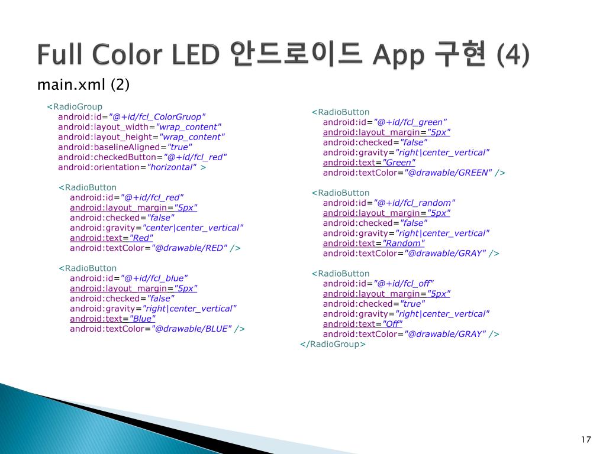Click underlined android:text="Red"
The width and height of the screenshot is (606, 454).
[x=111, y=238]
